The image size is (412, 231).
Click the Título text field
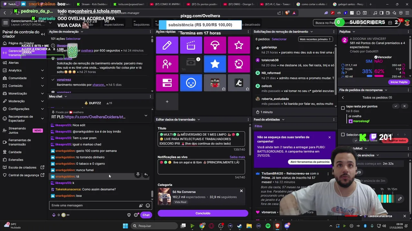[x=201, y=139]
